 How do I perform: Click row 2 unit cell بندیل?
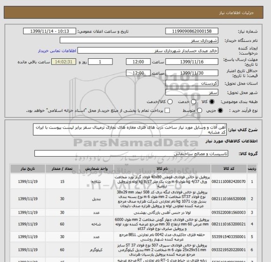click(96, 199)
